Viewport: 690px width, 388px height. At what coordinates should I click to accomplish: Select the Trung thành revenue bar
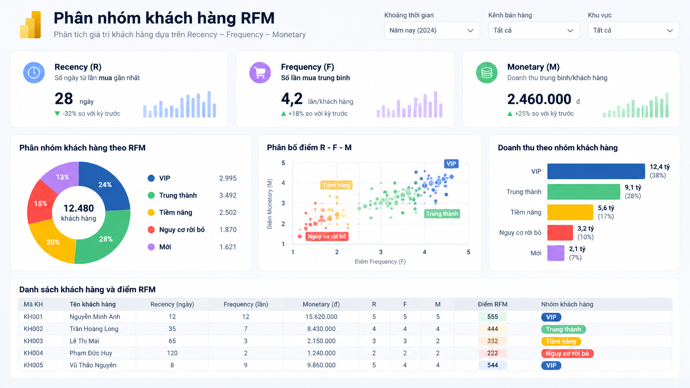(584, 192)
